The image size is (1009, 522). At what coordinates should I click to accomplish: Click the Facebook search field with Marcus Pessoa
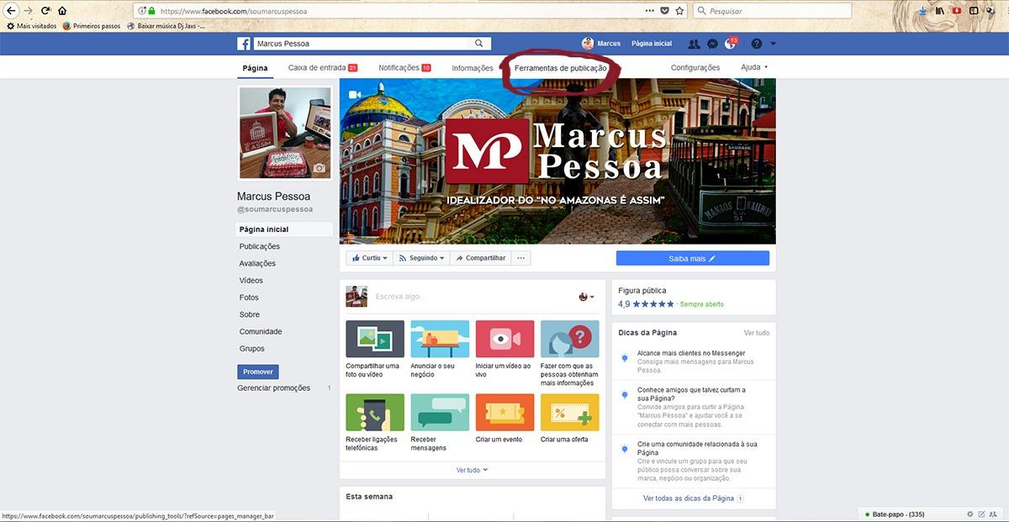362,44
